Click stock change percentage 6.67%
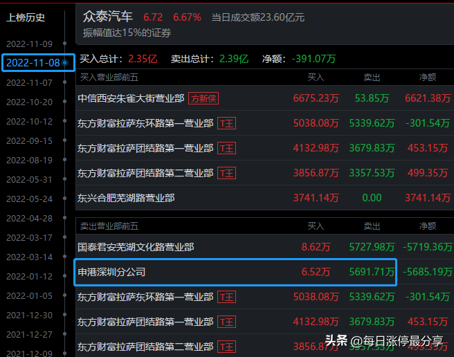 point(187,17)
